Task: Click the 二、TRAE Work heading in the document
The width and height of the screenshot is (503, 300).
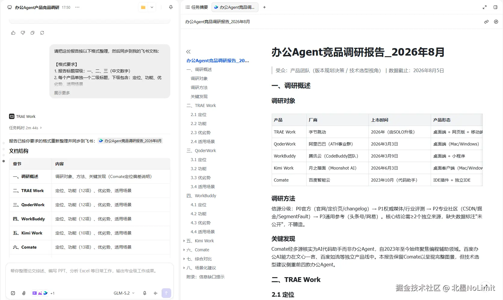Action: pyautogui.click(x=296, y=280)
